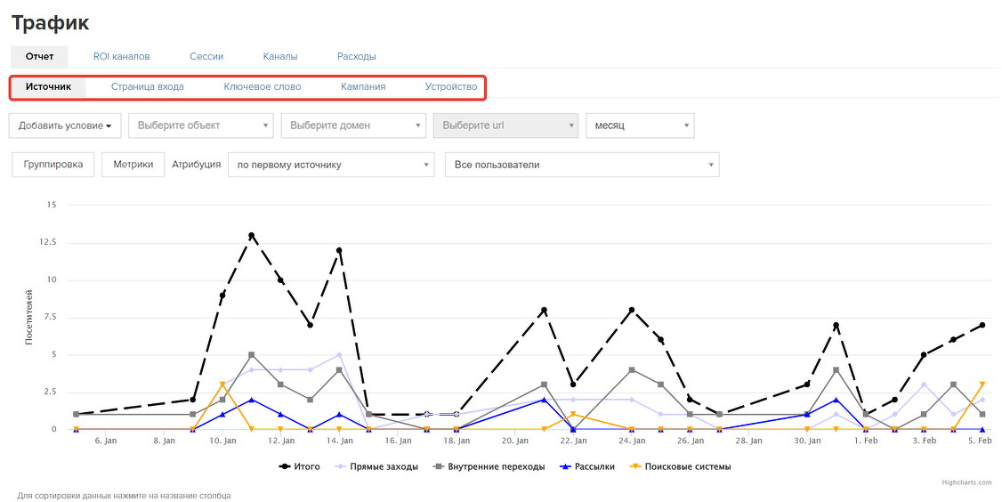Open the Метрики button
Screen dimensions: 1002x502
[x=133, y=165]
